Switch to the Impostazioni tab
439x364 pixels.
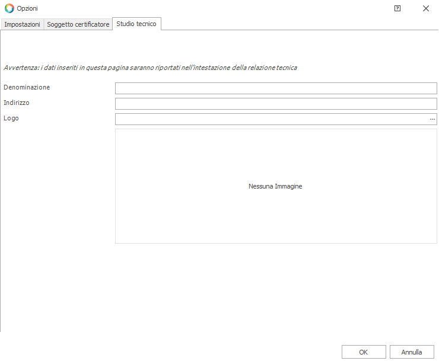pos(23,24)
